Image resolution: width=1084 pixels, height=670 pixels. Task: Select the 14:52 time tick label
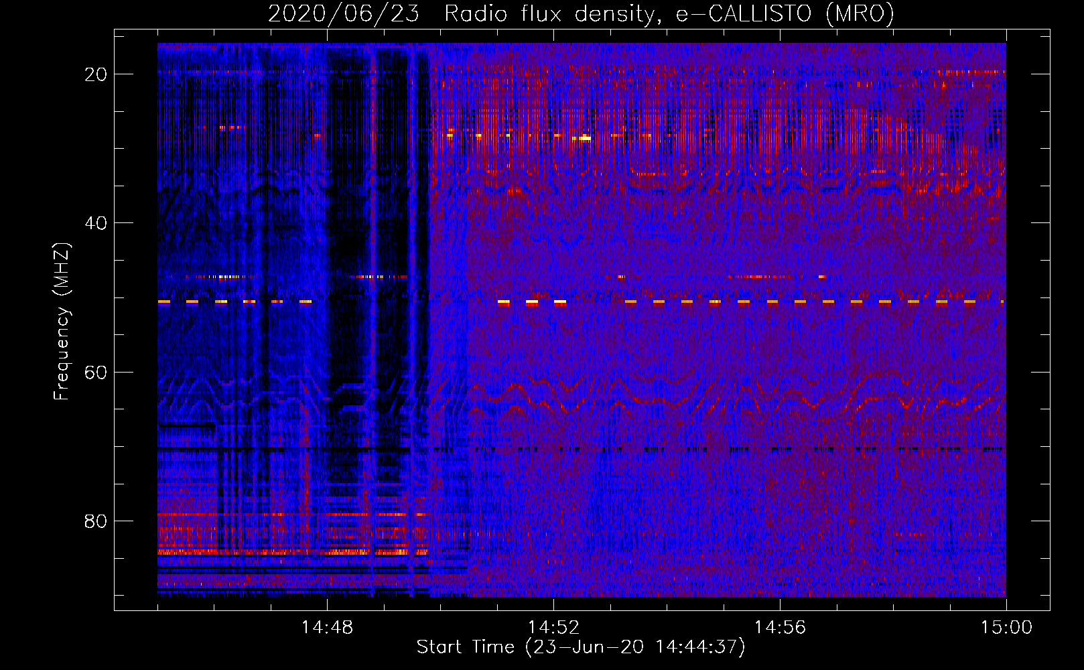(553, 628)
